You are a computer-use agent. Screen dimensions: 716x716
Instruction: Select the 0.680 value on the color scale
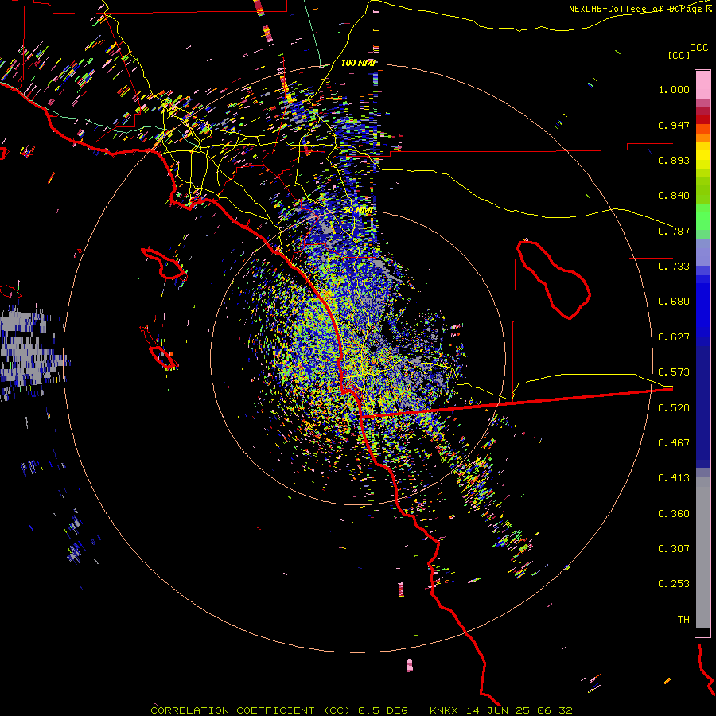674,302
